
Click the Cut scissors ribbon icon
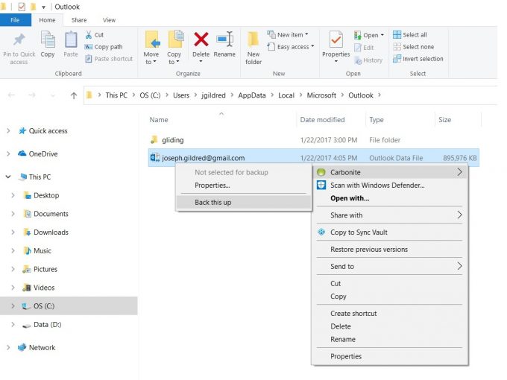click(88, 34)
